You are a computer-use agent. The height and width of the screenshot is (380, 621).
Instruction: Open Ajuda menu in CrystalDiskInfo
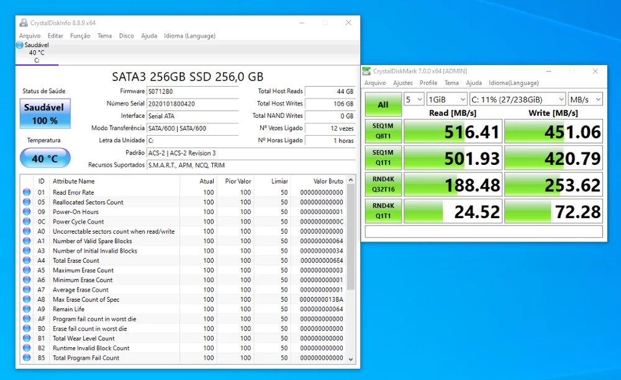point(149,35)
